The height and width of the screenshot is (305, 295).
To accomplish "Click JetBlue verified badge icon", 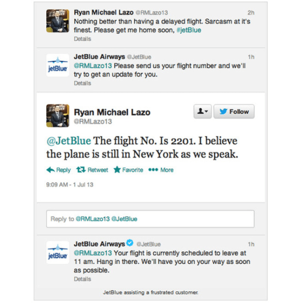I will pyautogui.click(x=130, y=243).
